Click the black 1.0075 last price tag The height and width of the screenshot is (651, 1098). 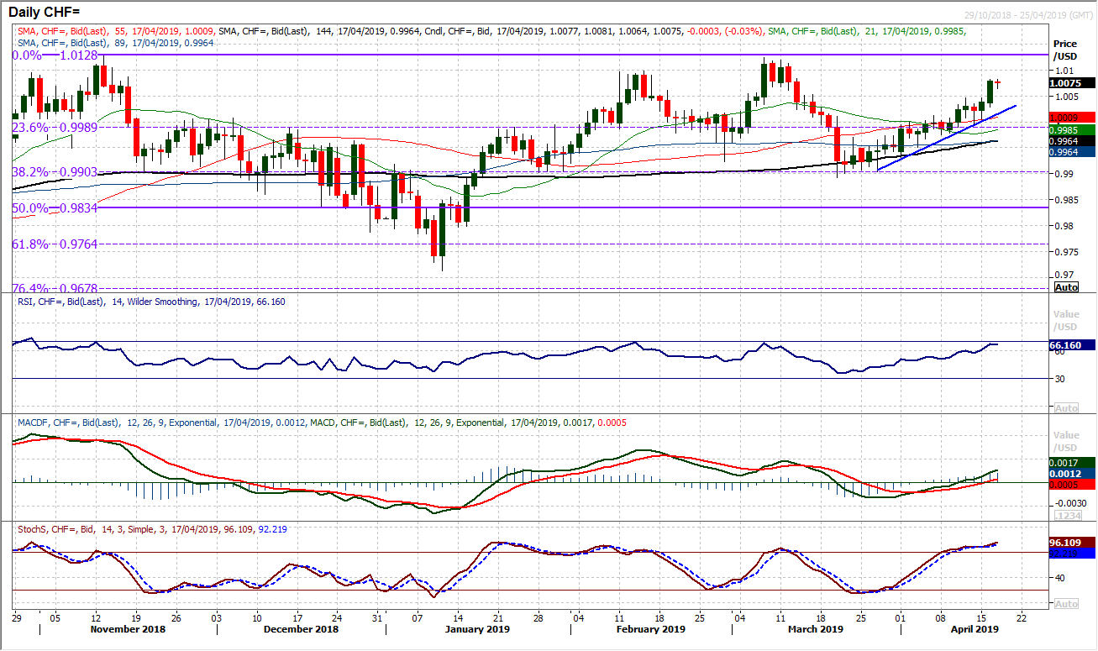[1070, 83]
